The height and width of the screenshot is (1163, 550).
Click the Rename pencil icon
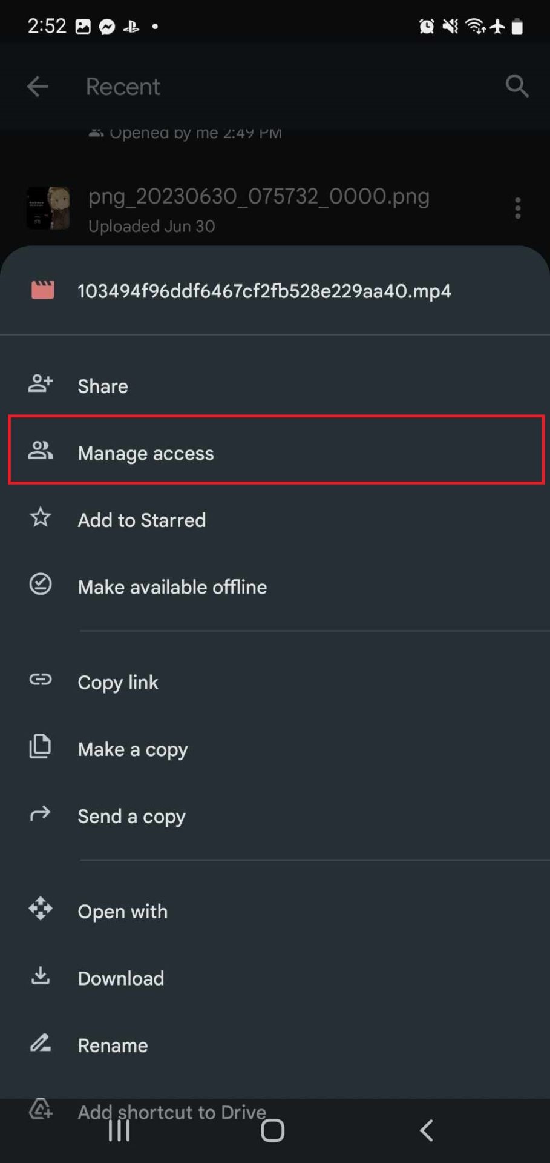40,1044
